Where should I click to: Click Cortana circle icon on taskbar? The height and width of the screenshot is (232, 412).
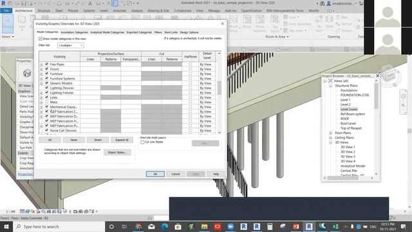tap(111, 226)
